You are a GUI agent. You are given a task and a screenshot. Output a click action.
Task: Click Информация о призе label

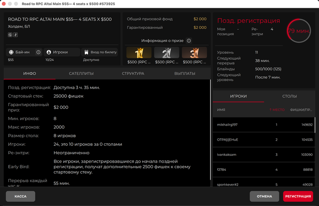(x=162, y=41)
